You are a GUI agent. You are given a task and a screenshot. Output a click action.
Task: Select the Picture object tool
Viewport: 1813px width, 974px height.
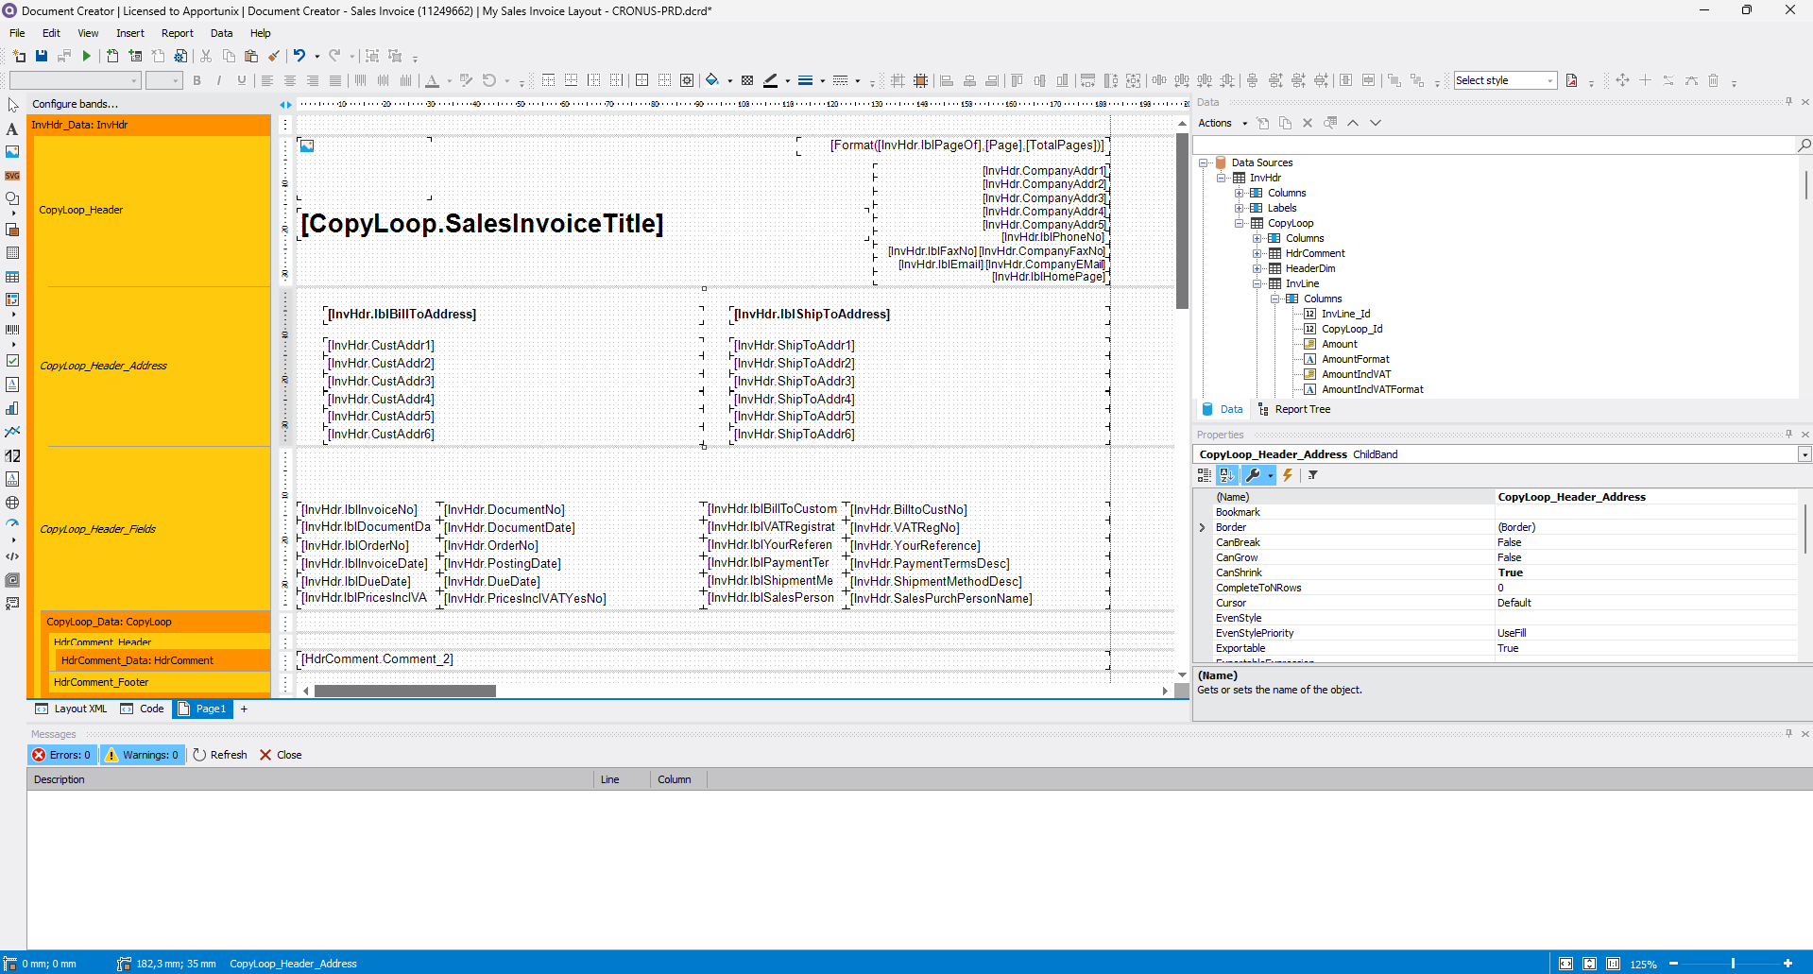(12, 152)
